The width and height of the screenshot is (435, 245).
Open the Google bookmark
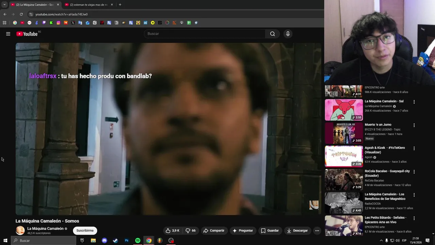click(x=15, y=23)
